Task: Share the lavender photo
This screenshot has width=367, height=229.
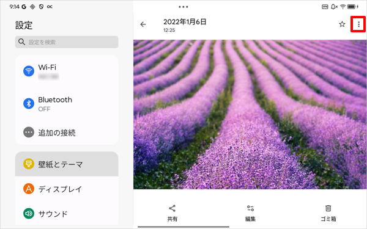Action: (x=172, y=213)
